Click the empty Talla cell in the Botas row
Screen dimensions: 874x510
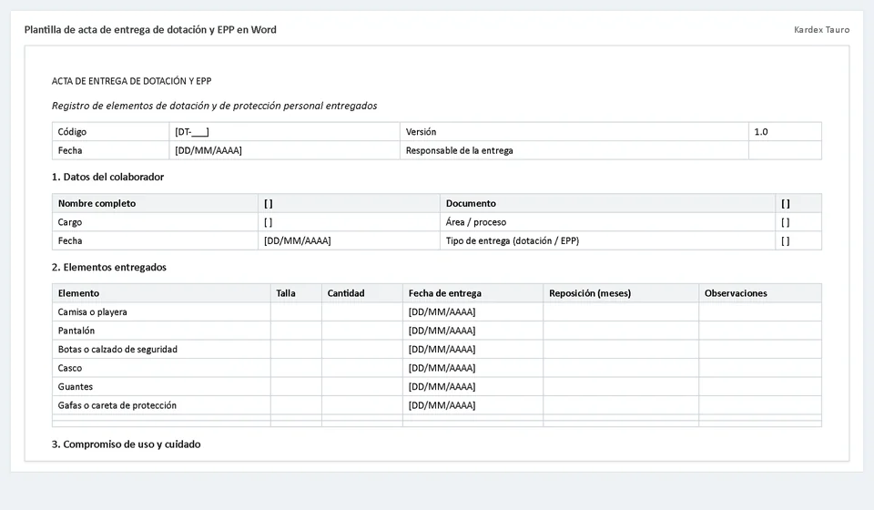(296, 350)
